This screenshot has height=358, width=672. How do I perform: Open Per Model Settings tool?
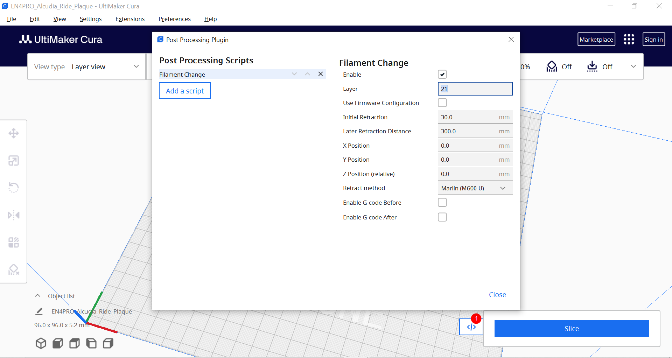pos(14,242)
